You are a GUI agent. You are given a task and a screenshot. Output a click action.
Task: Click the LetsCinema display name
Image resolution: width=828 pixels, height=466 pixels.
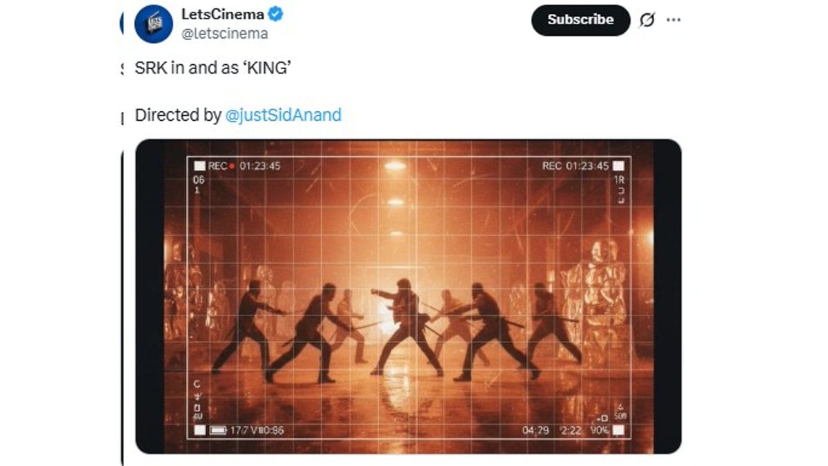click(x=222, y=14)
